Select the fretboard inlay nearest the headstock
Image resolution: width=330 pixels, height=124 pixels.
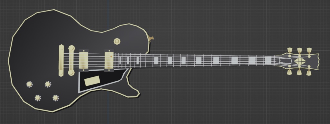[268, 60]
